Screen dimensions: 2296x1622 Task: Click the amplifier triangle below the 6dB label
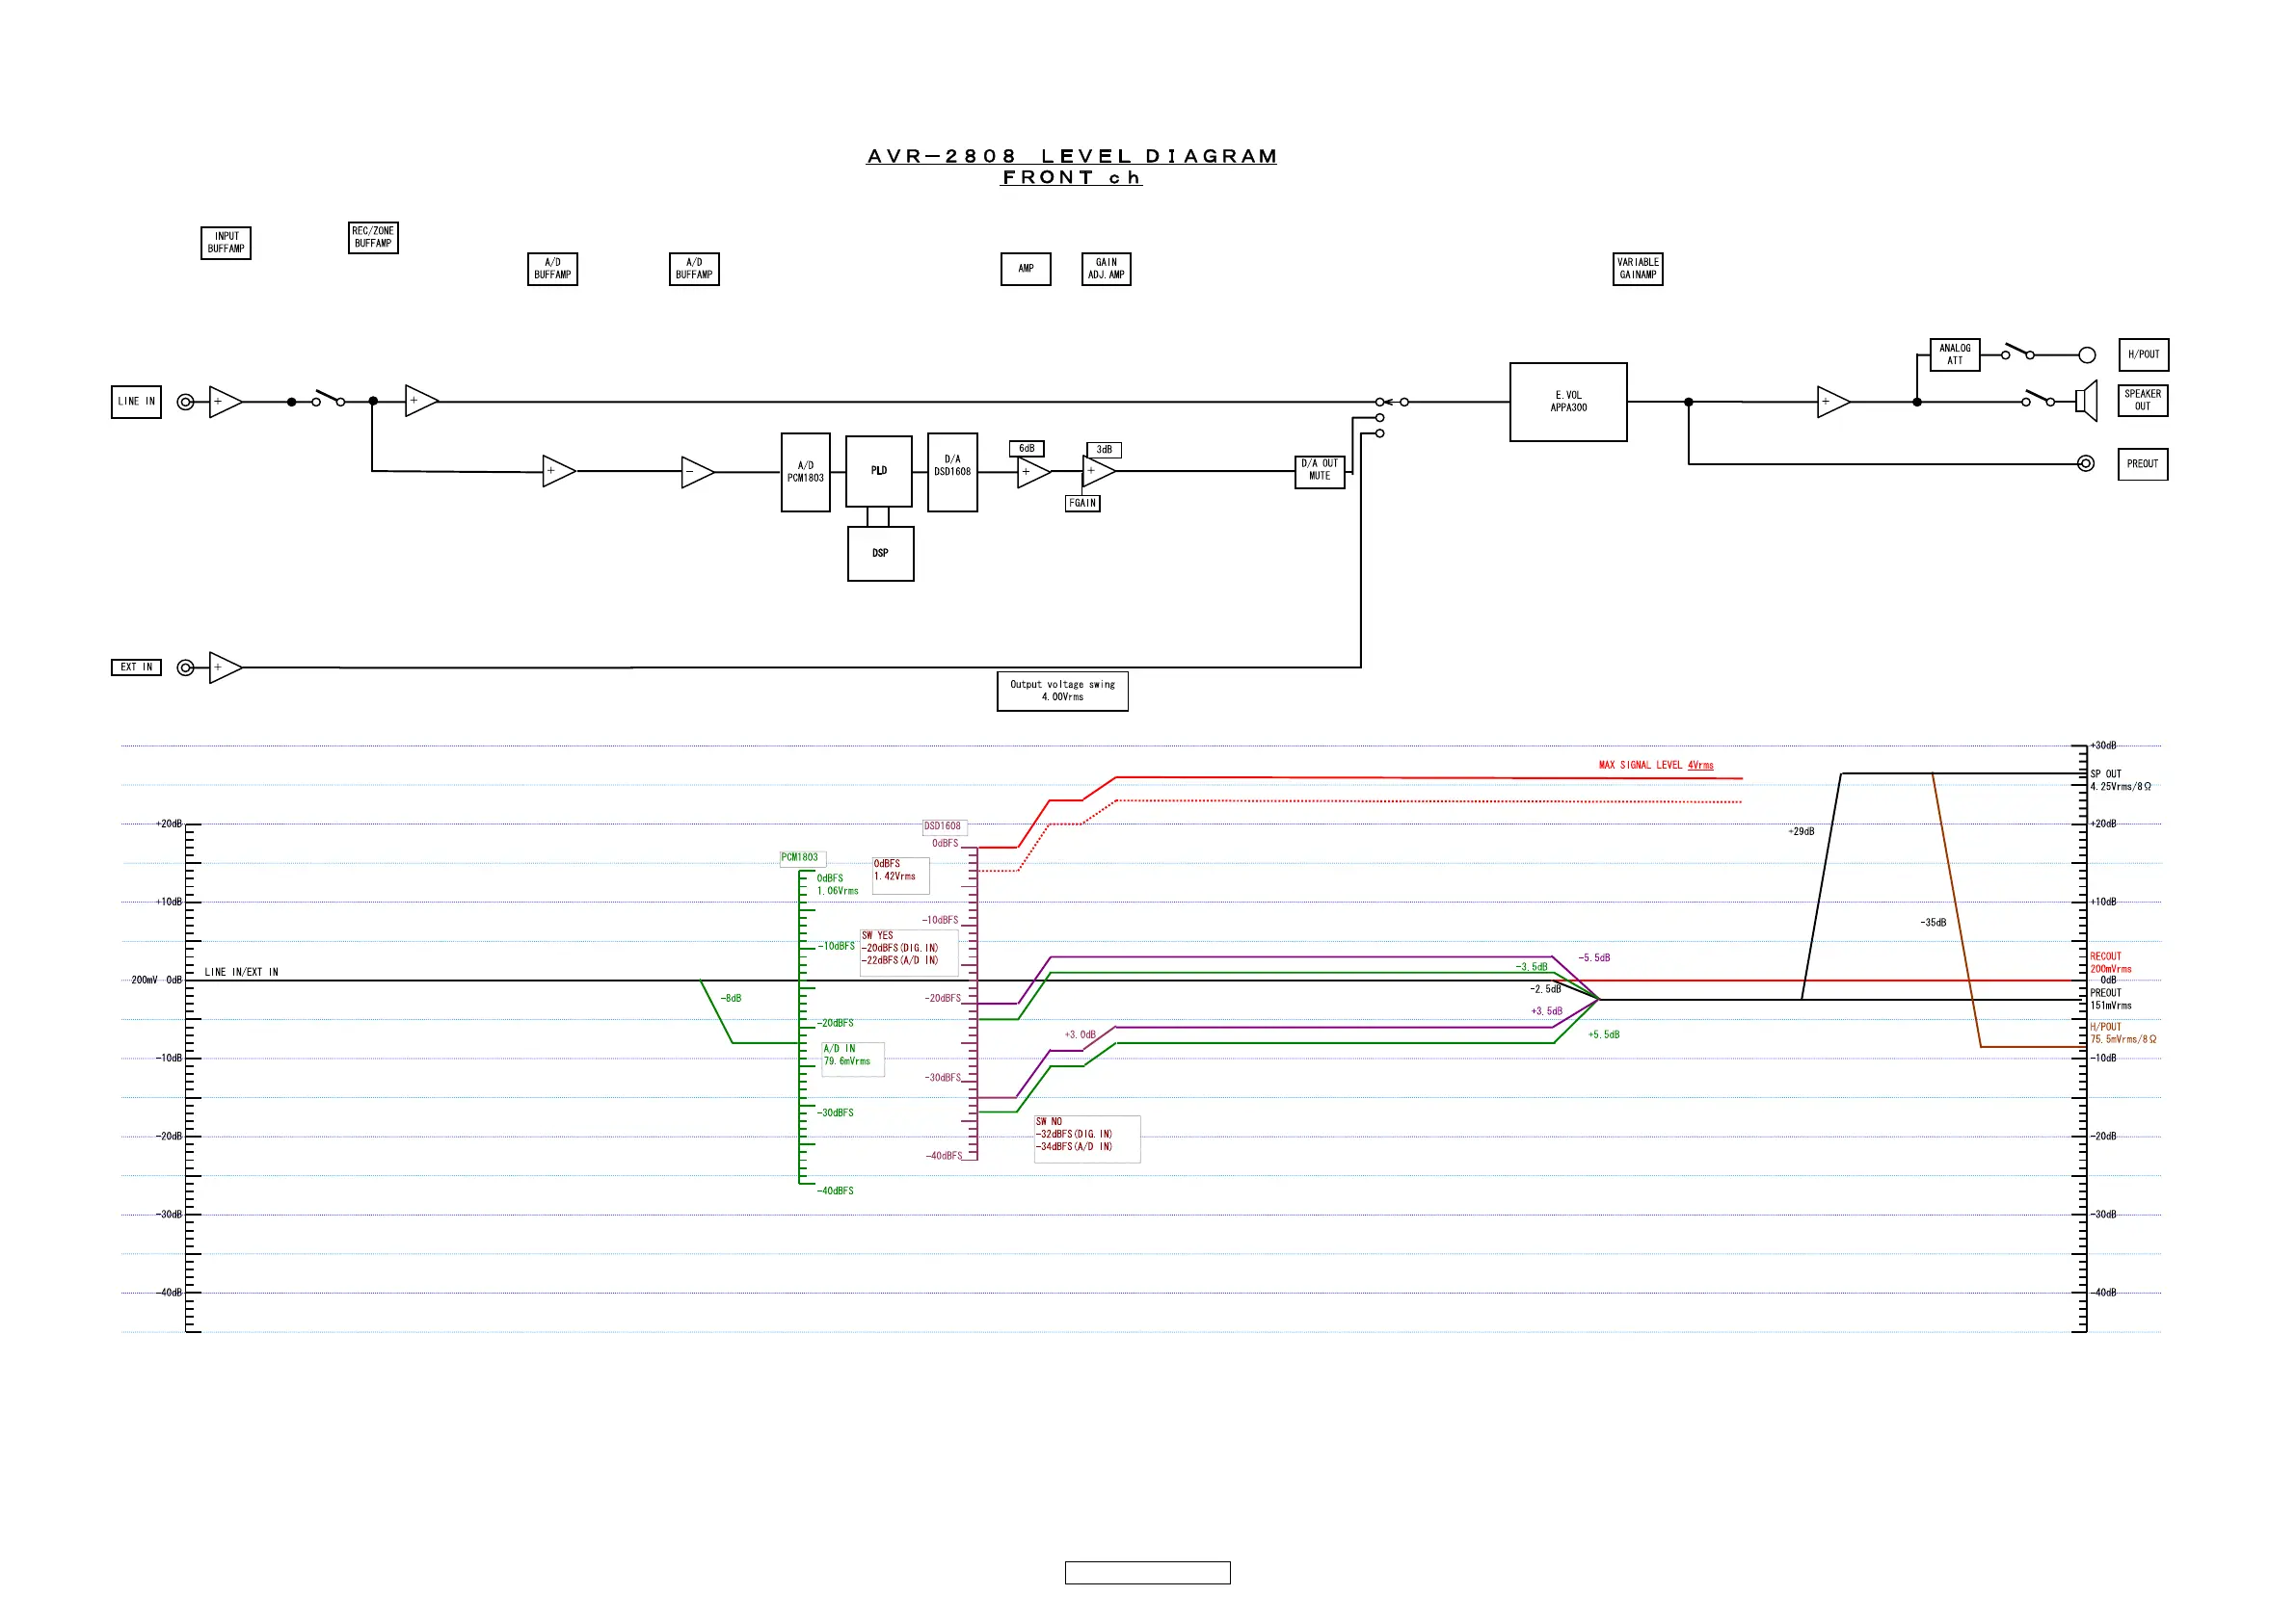coord(1034,472)
